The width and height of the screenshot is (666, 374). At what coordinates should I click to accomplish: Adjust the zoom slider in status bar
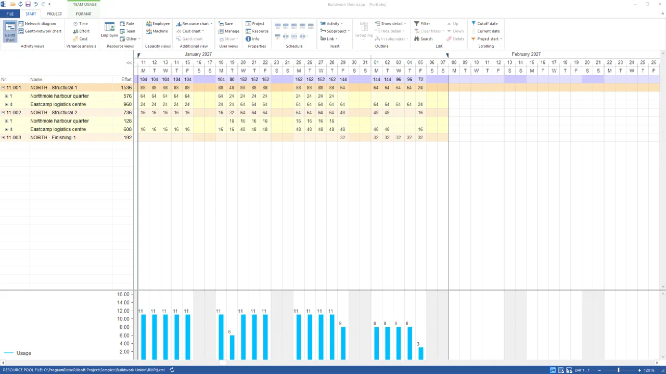point(619,370)
